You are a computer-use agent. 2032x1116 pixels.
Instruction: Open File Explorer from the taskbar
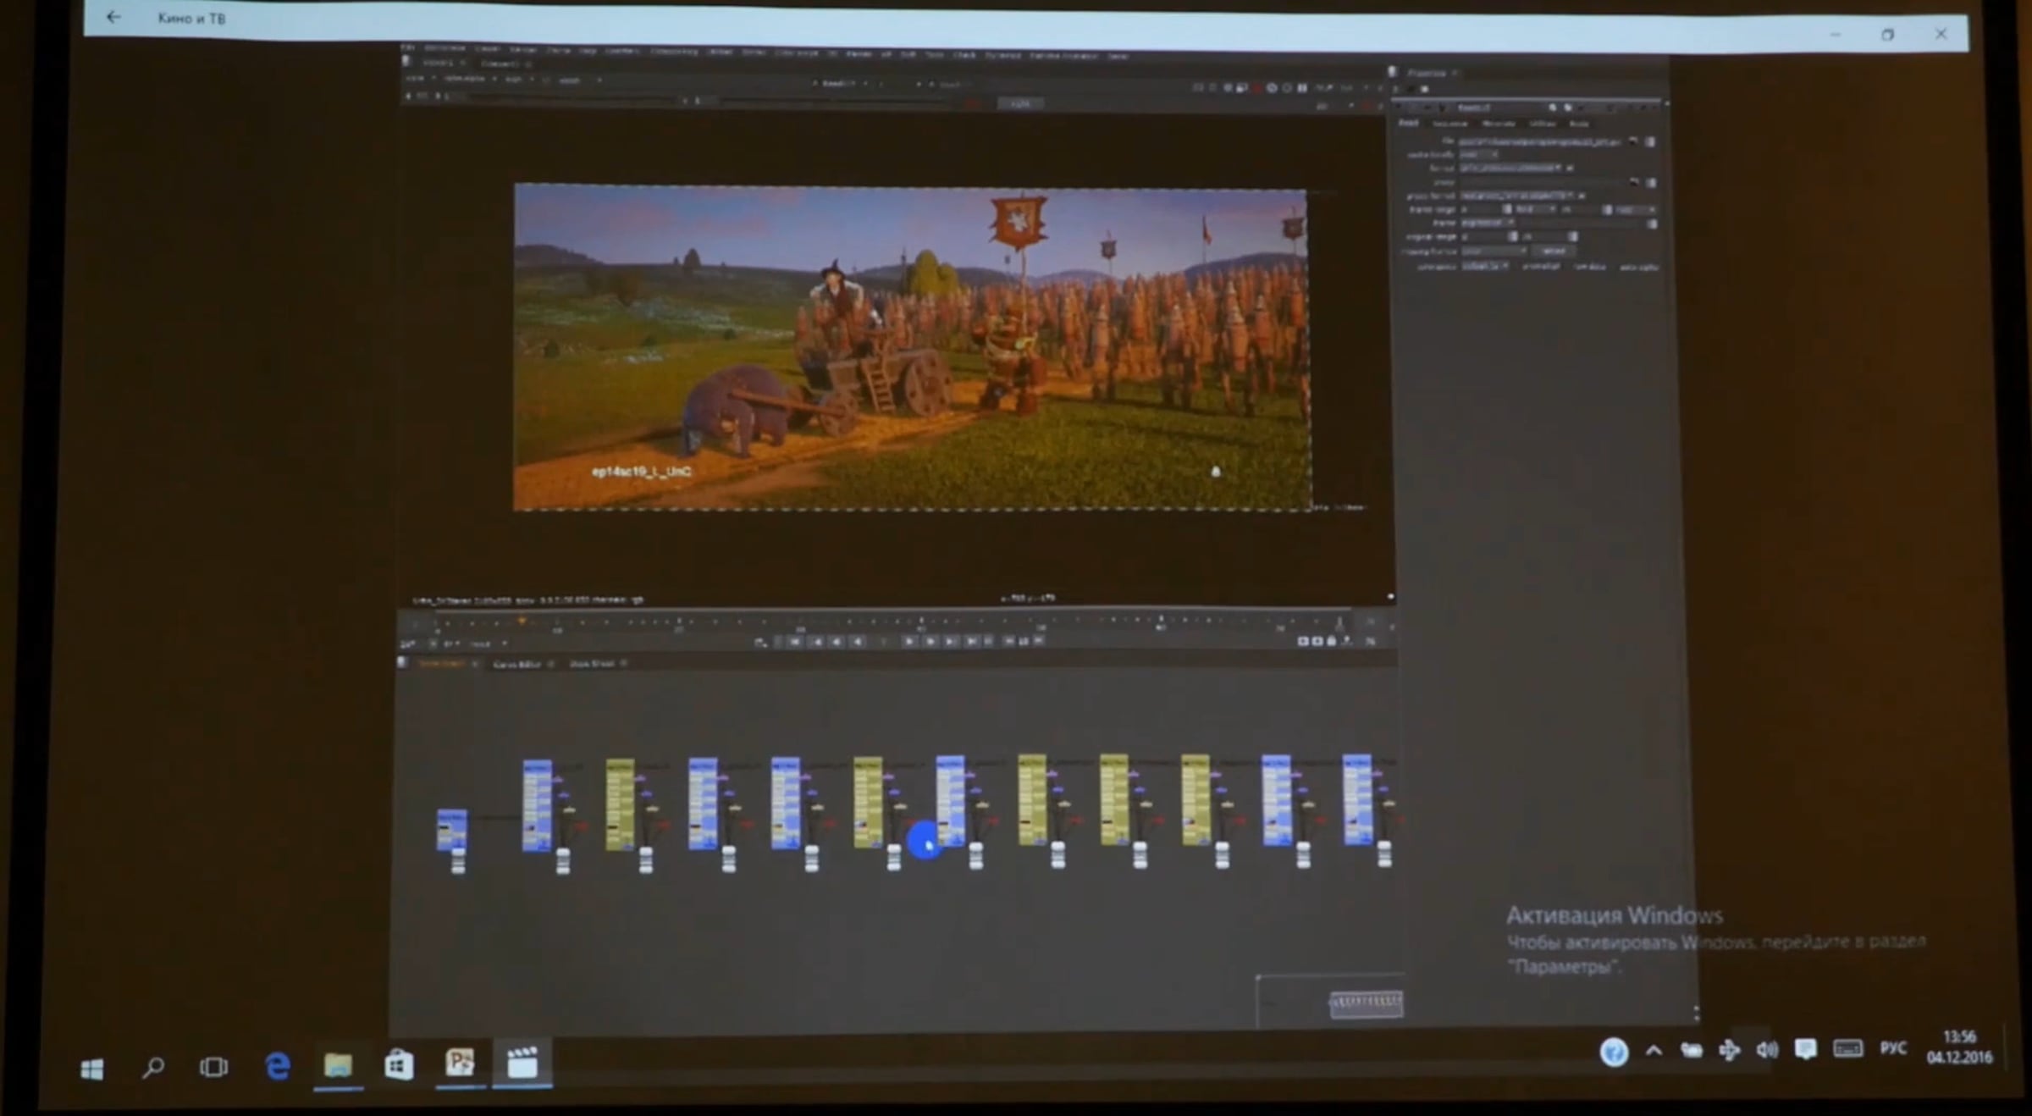(x=338, y=1064)
